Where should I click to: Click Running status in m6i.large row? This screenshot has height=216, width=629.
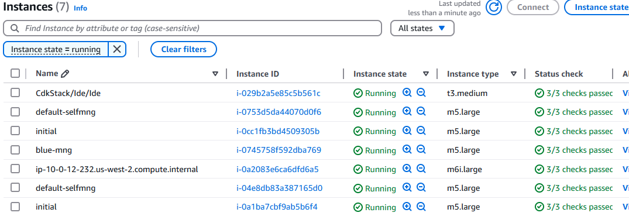pos(375,169)
